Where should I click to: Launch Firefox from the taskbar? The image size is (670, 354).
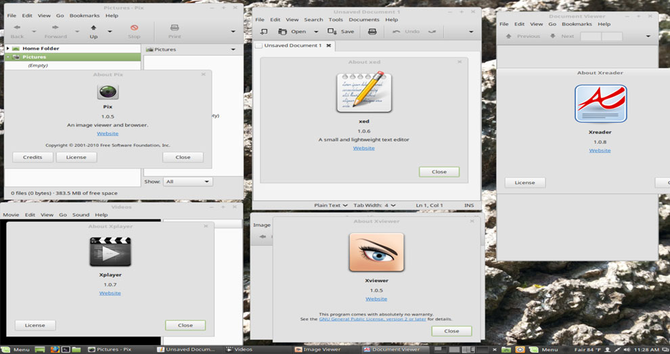[55, 350]
